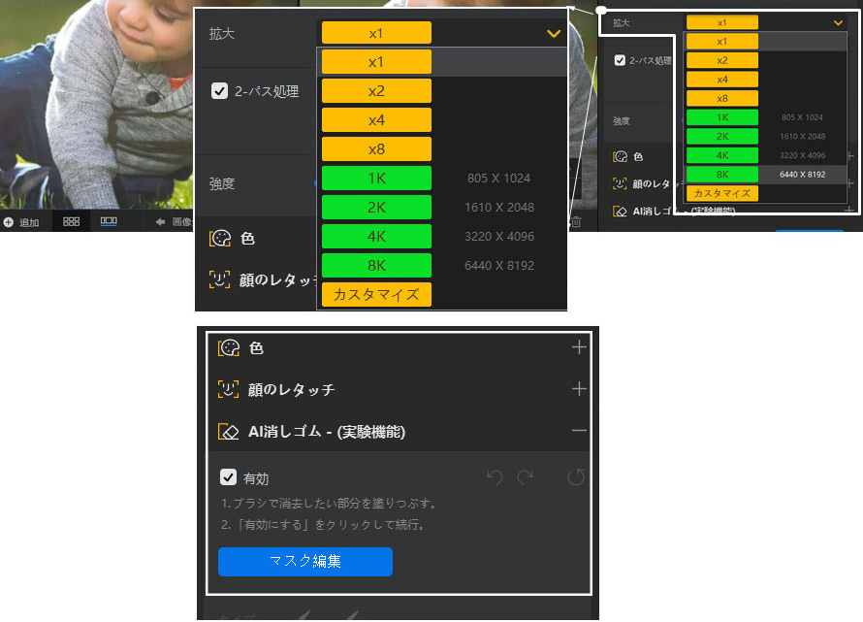Screen dimensions: 863x622
Task: Select the カスタマイズ custom size option
Action: (x=375, y=294)
